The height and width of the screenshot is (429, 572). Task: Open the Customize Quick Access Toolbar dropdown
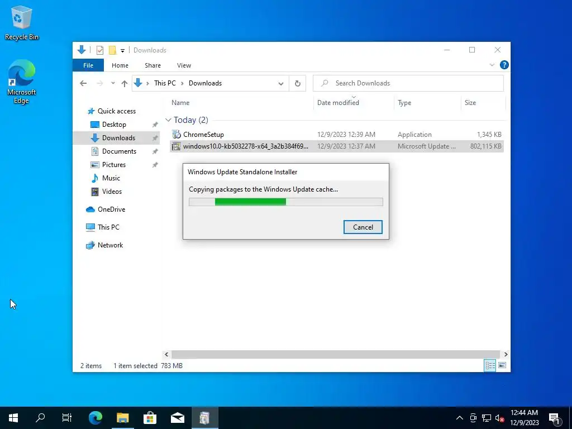pyautogui.click(x=122, y=50)
